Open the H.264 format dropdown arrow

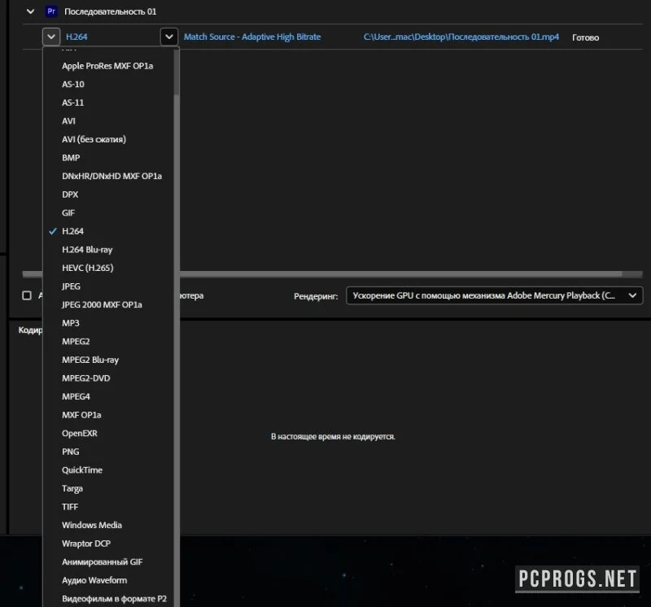(x=51, y=37)
